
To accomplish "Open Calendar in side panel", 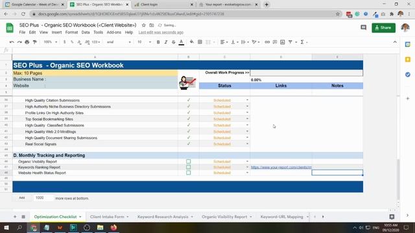I will [x=408, y=45].
